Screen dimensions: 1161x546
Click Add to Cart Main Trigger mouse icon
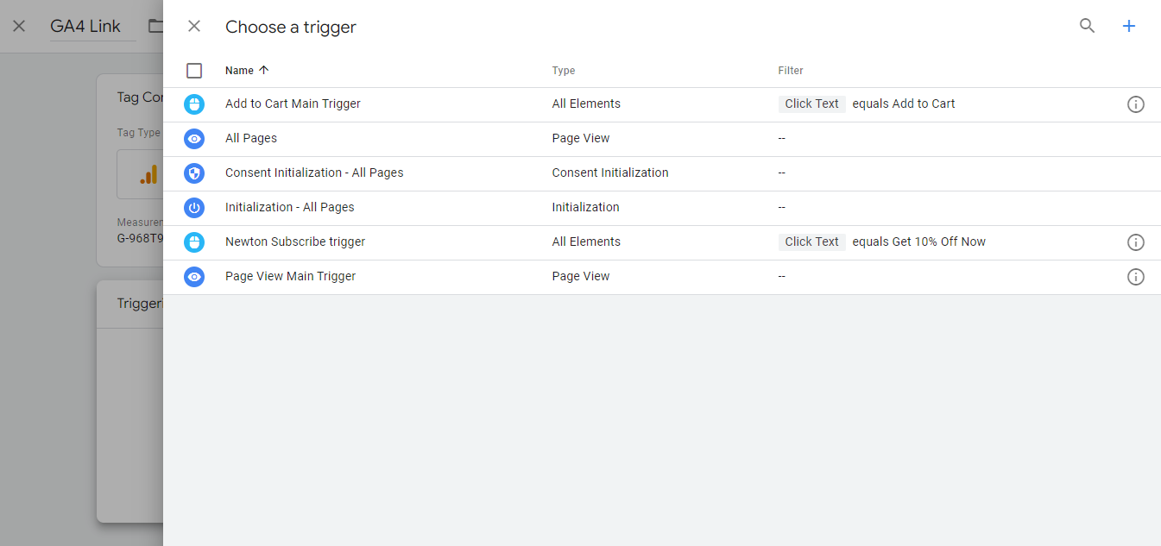coord(194,104)
